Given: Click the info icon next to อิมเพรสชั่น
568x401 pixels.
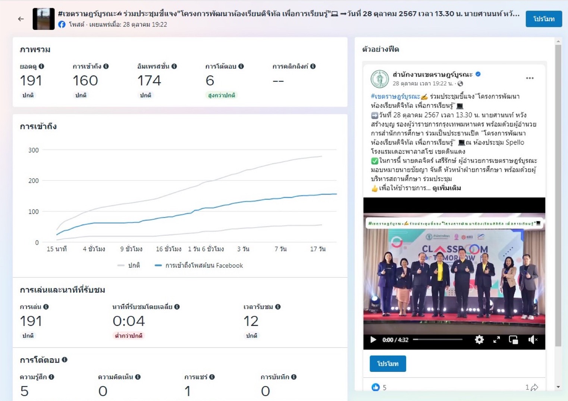Looking at the screenshot, I should pyautogui.click(x=174, y=66).
